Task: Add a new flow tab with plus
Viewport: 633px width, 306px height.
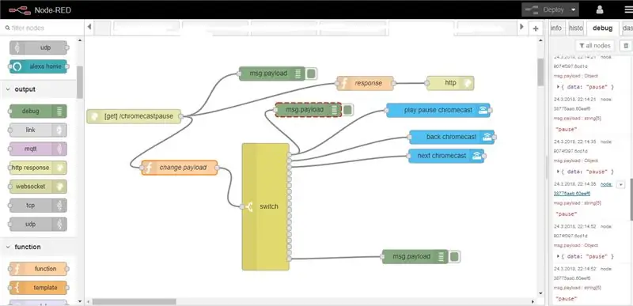Action: pos(536,28)
